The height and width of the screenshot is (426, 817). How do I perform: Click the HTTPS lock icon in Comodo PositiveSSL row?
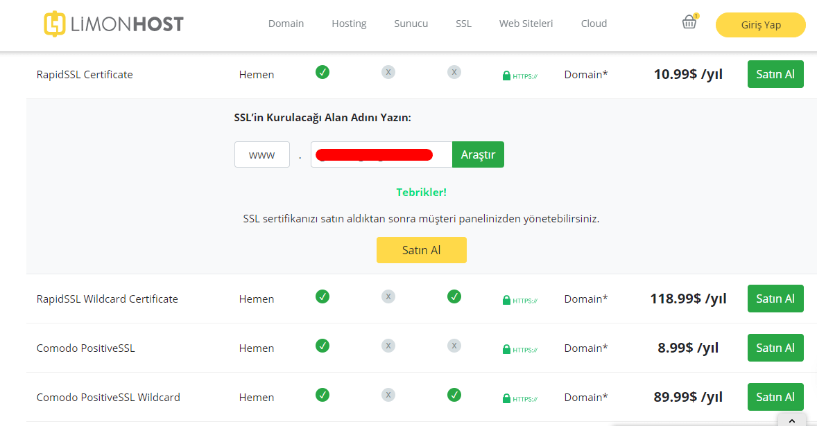pyautogui.click(x=519, y=350)
